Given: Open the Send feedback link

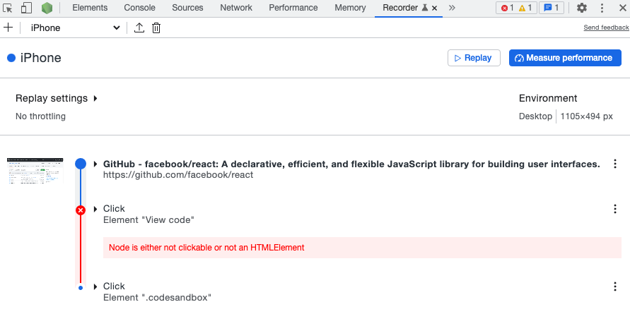Looking at the screenshot, I should point(606,28).
